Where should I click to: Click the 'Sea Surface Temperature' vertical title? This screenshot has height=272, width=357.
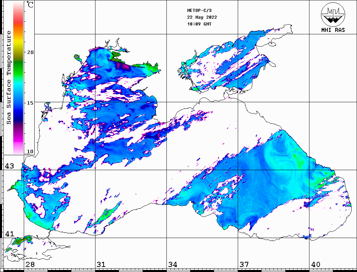[8, 77]
